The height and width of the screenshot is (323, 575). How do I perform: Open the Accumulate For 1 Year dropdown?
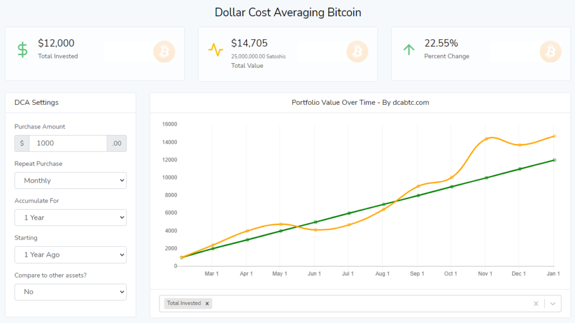pyautogui.click(x=70, y=218)
